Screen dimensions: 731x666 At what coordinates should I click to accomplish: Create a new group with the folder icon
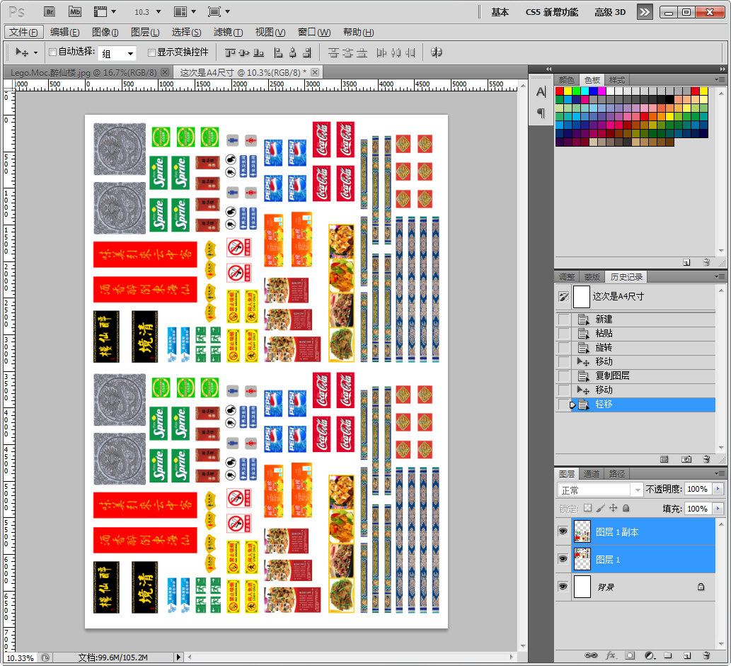tap(667, 655)
